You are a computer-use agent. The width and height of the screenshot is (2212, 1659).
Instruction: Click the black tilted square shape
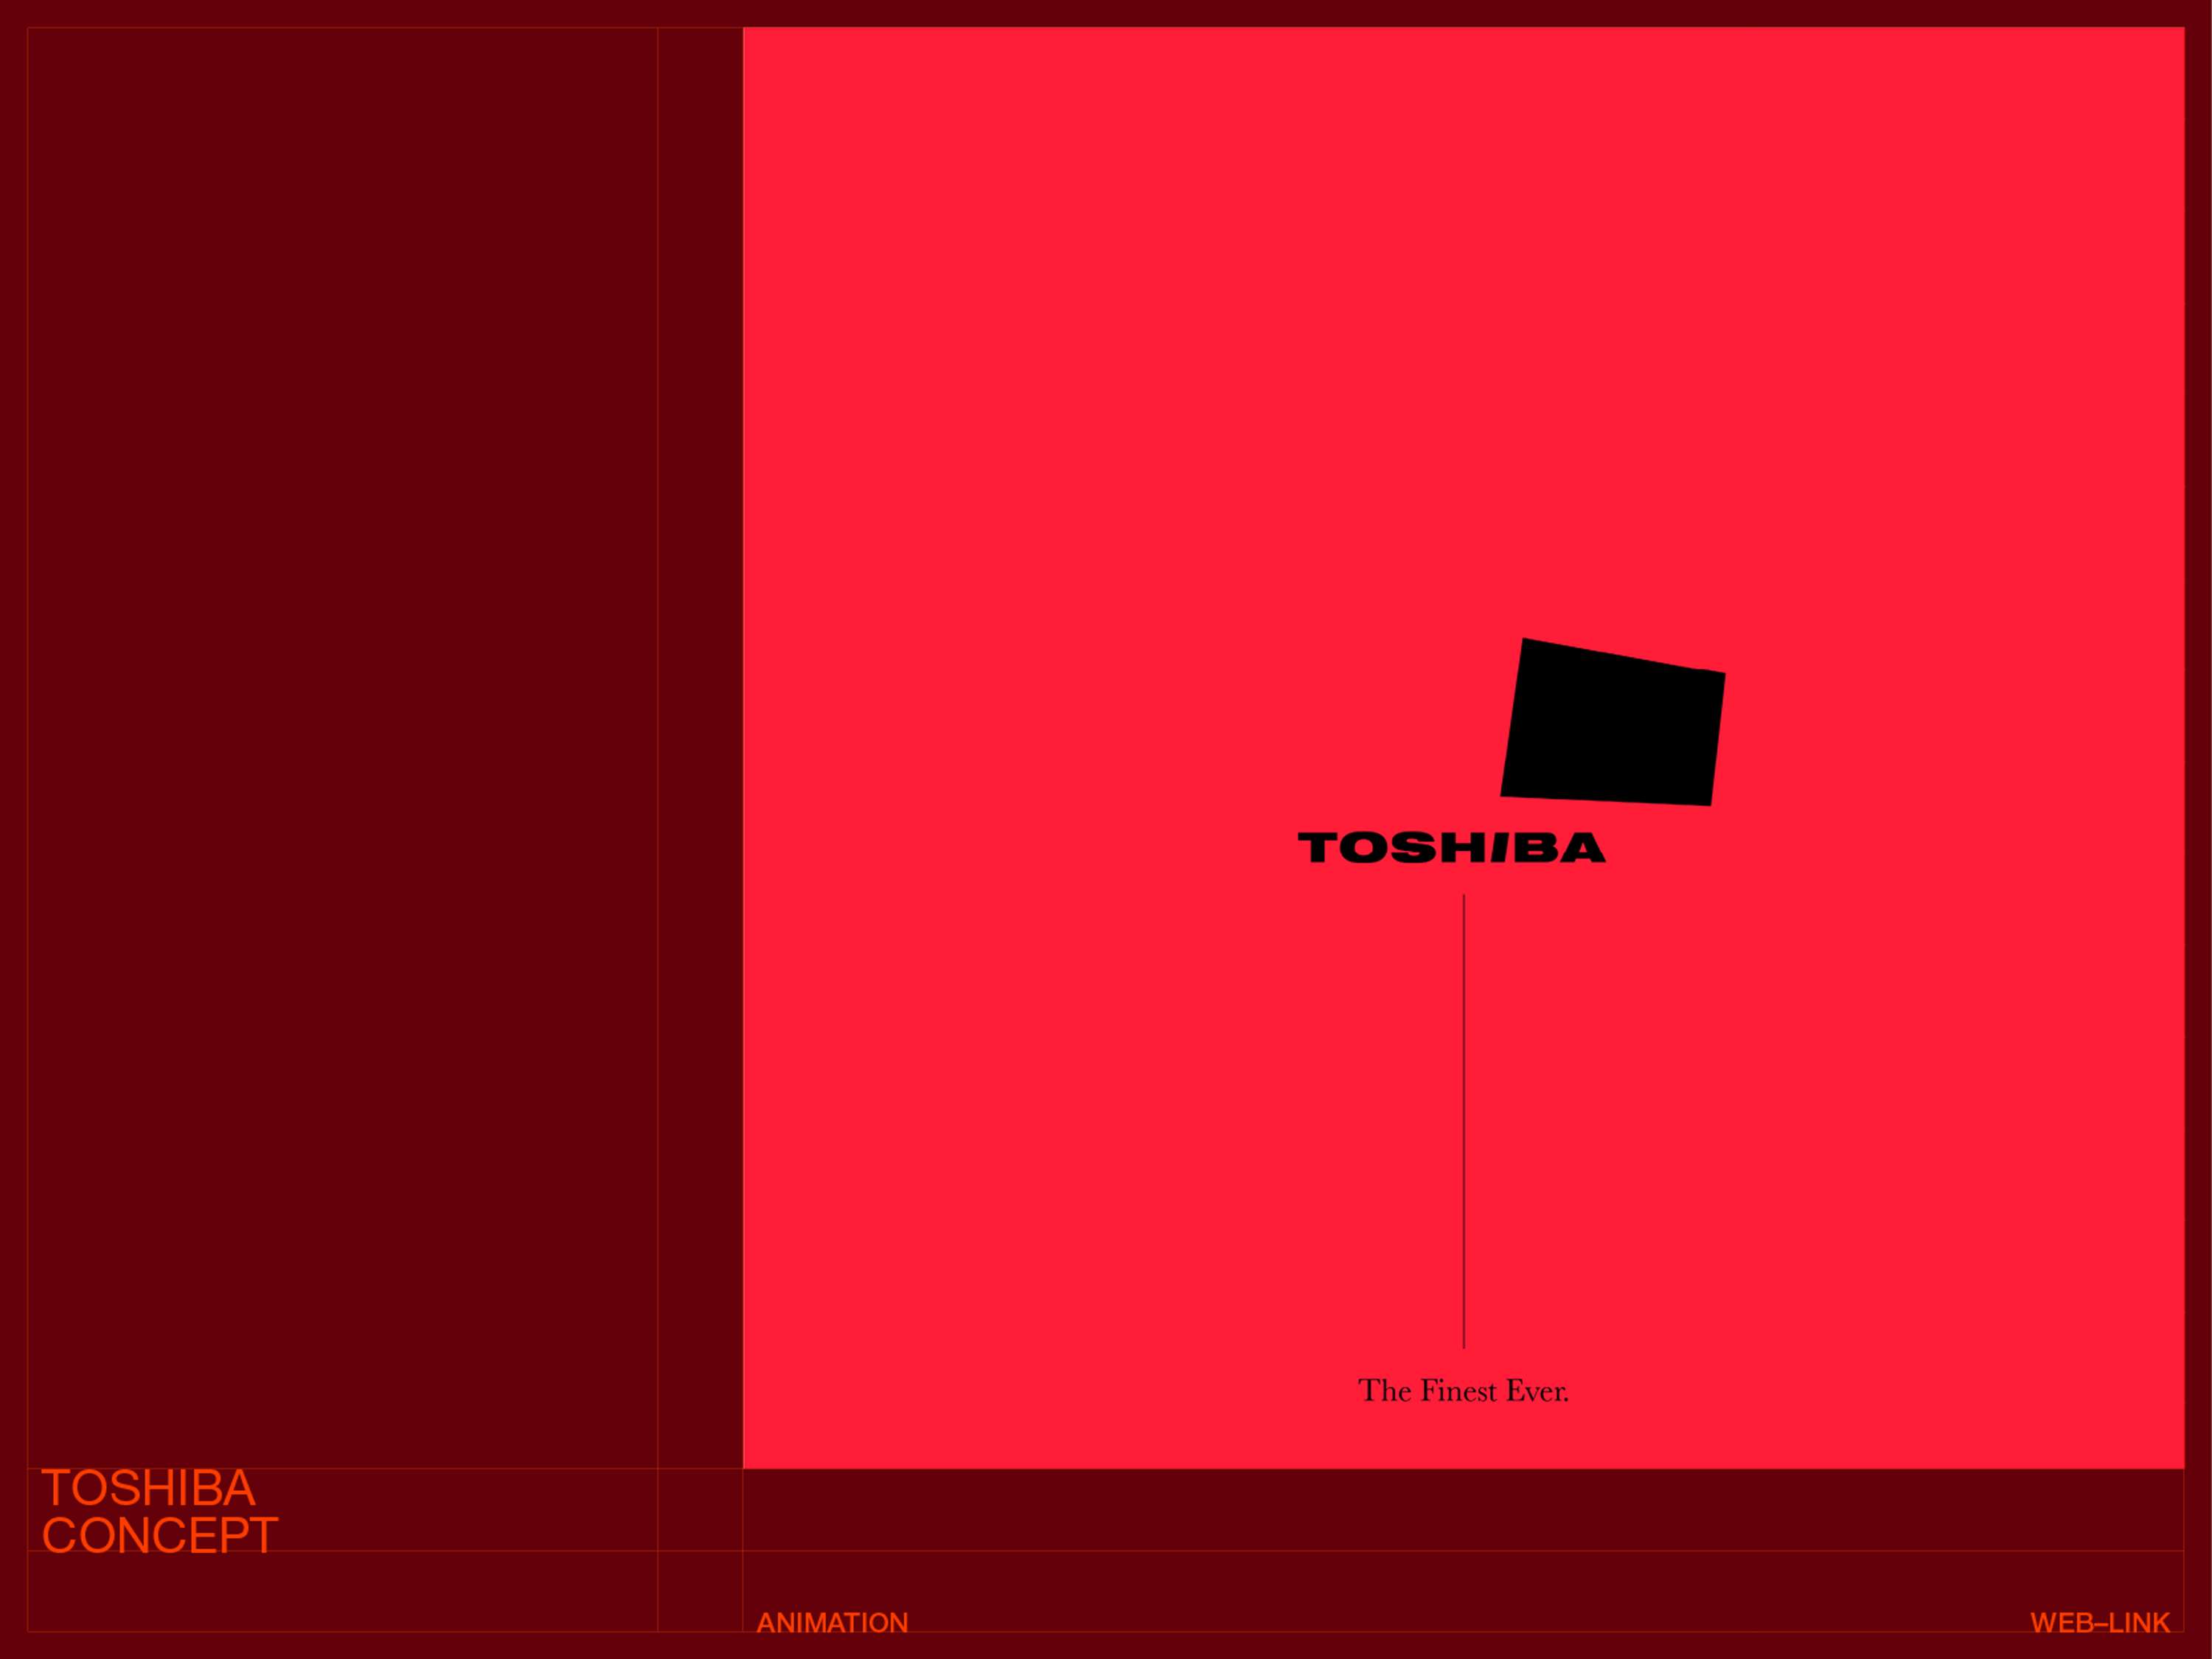(x=1612, y=722)
